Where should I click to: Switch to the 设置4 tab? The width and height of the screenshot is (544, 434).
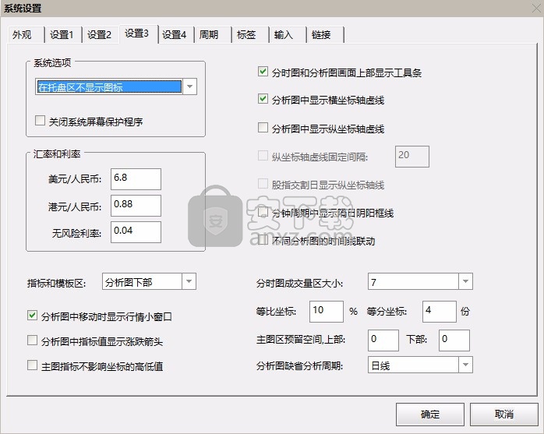click(176, 35)
